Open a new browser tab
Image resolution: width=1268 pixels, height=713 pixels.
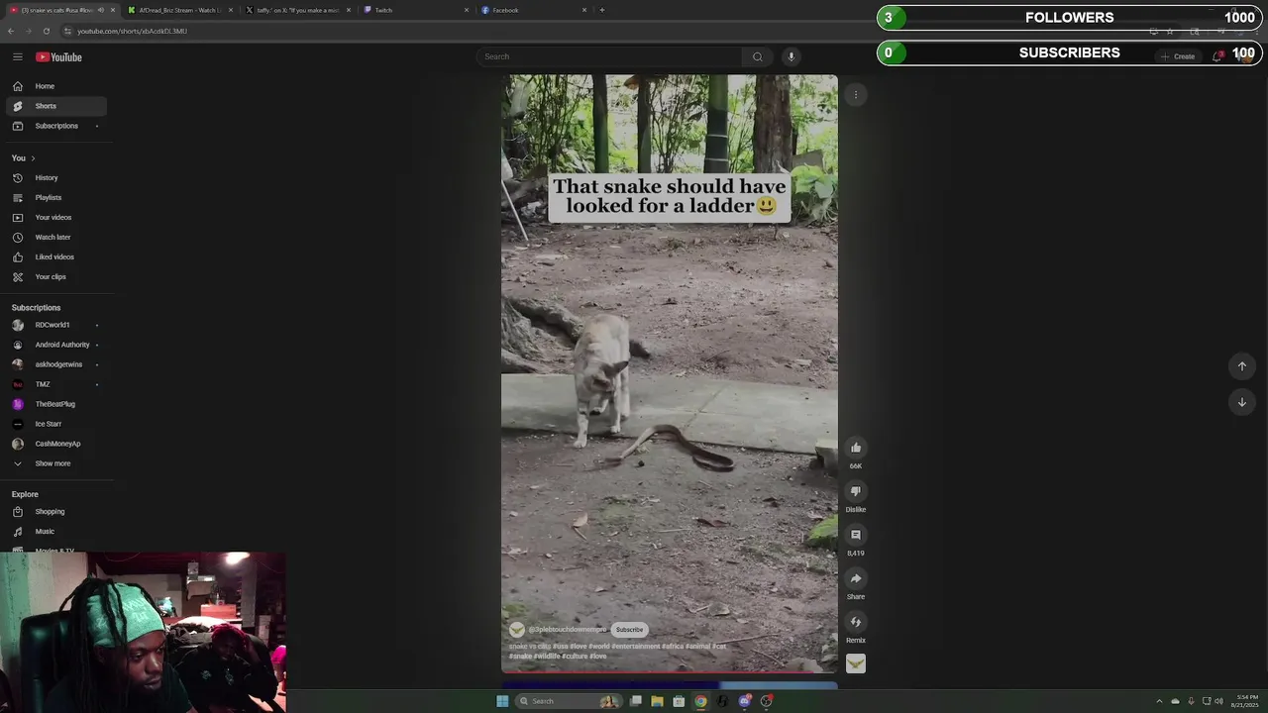(602, 10)
